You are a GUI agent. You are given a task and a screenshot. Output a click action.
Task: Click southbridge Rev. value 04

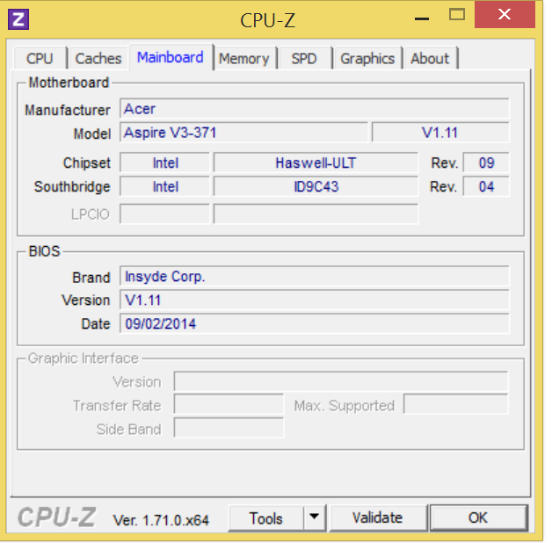[x=486, y=186]
